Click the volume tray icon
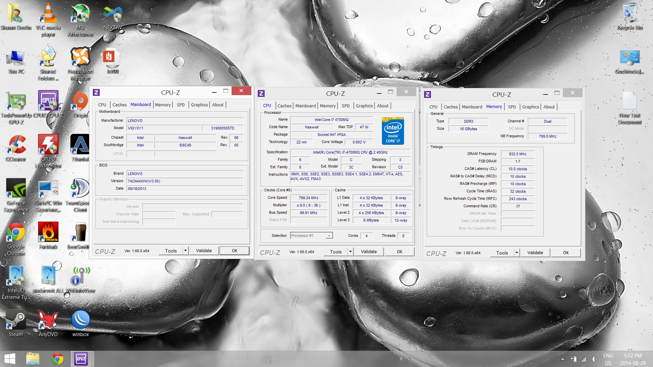This screenshot has width=653, height=367. [594, 359]
